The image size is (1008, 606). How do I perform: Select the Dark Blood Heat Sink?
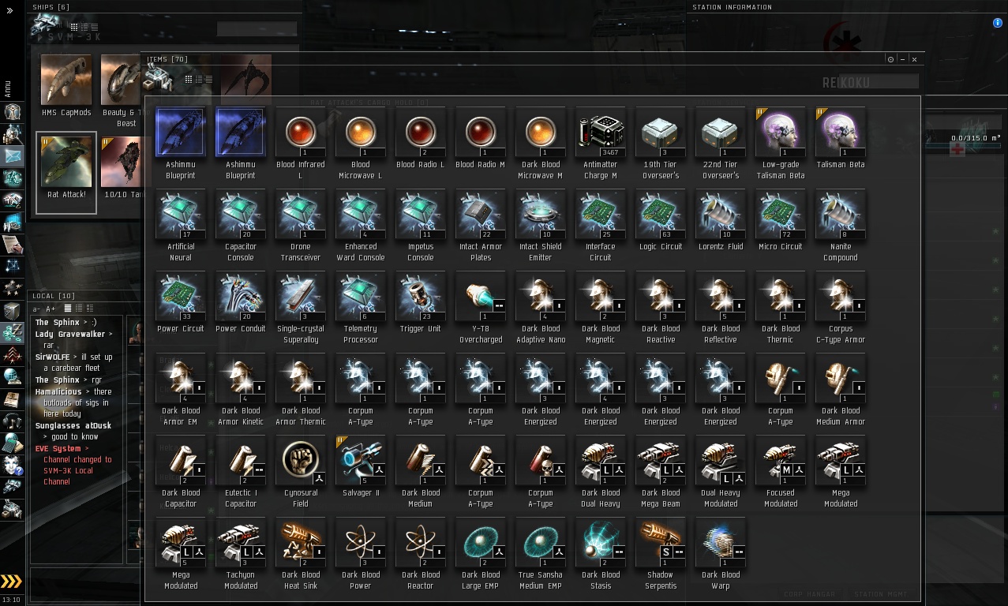tap(301, 554)
